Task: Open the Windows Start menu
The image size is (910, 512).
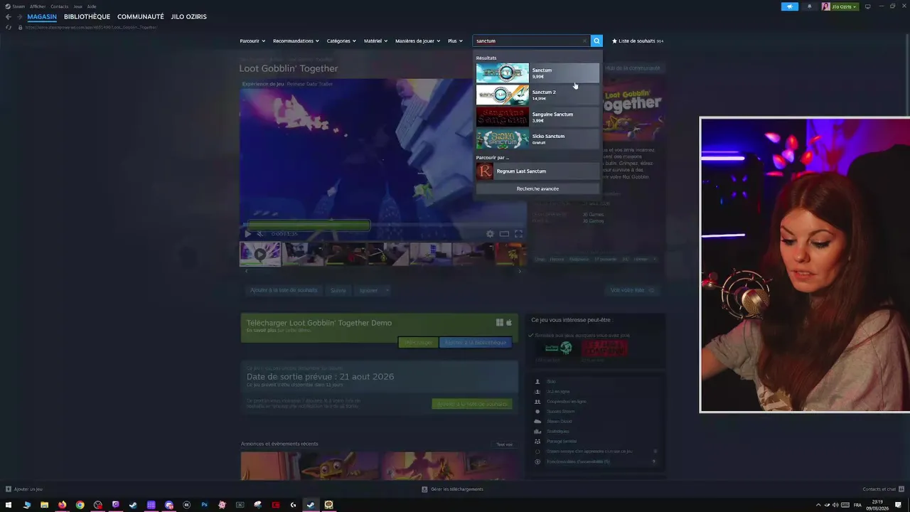Action: (9, 505)
